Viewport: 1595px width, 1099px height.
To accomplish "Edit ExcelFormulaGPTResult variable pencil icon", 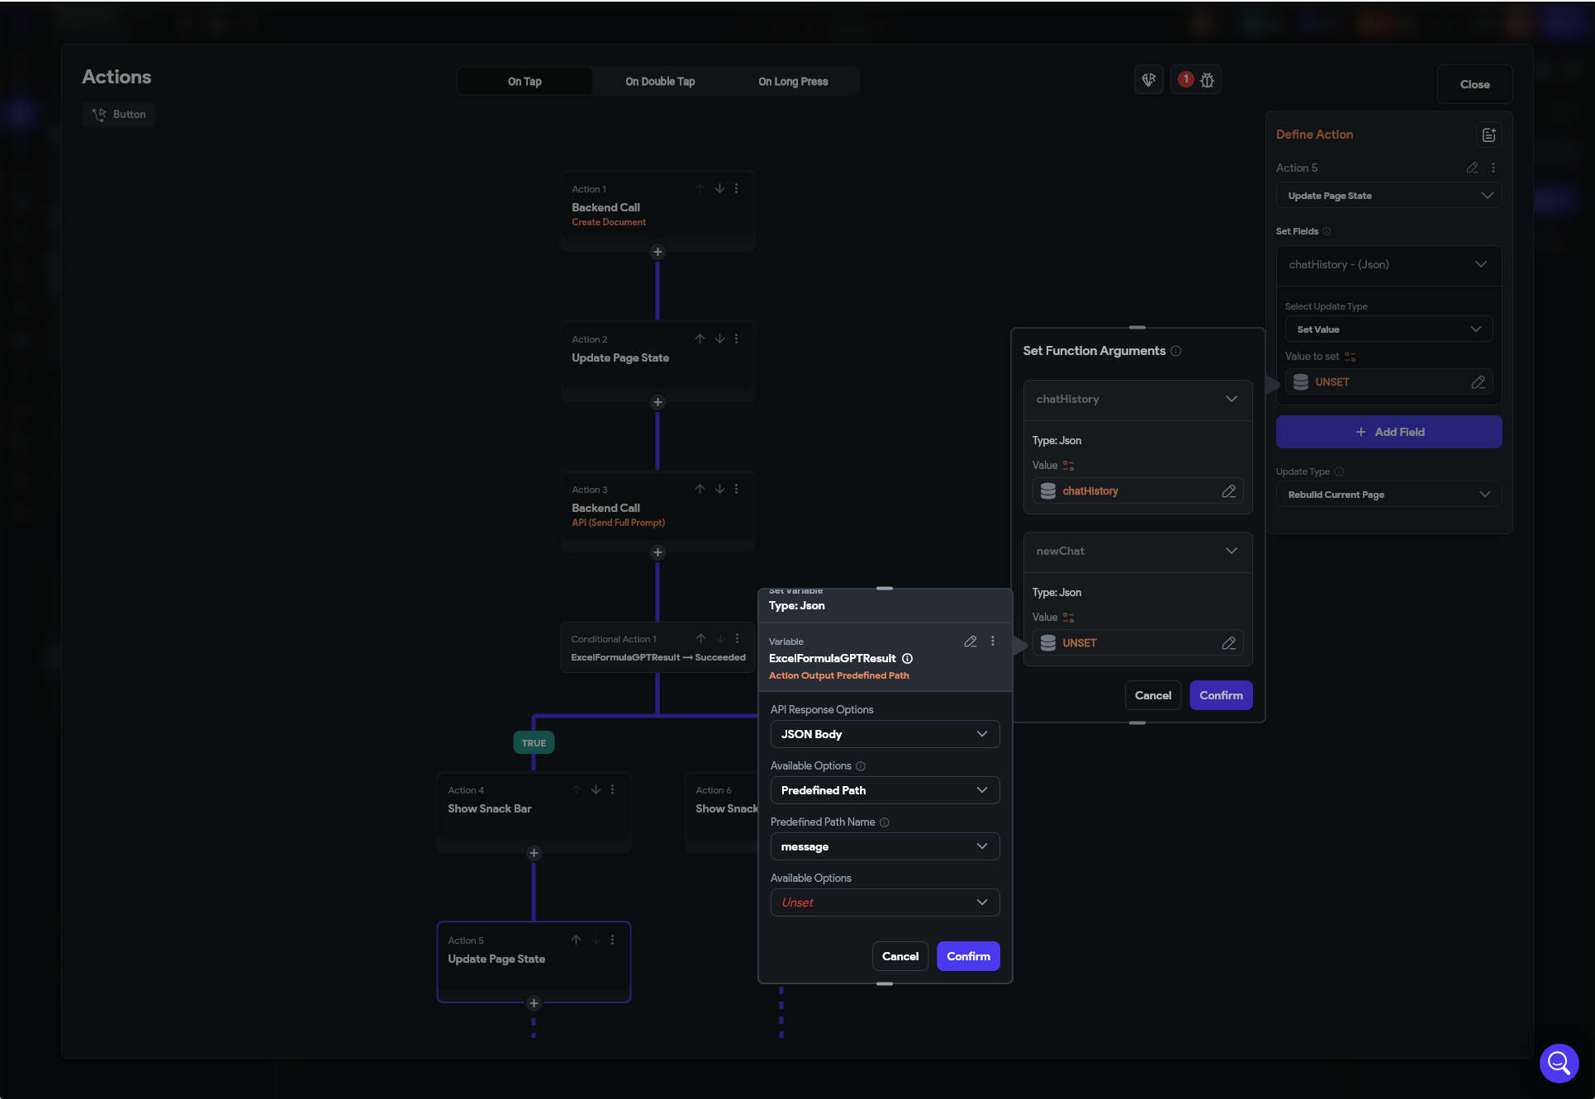I will (x=971, y=642).
